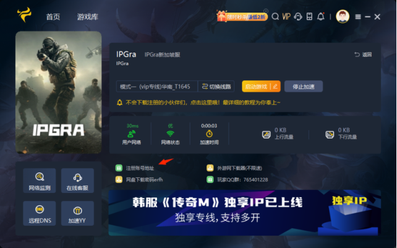Click the 启动游戏 launch game button
The width and height of the screenshot is (397, 248).
[256, 87]
